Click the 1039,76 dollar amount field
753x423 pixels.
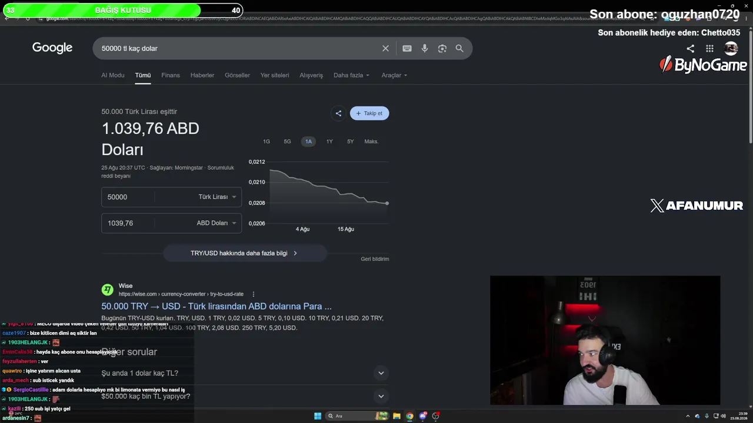(128, 223)
